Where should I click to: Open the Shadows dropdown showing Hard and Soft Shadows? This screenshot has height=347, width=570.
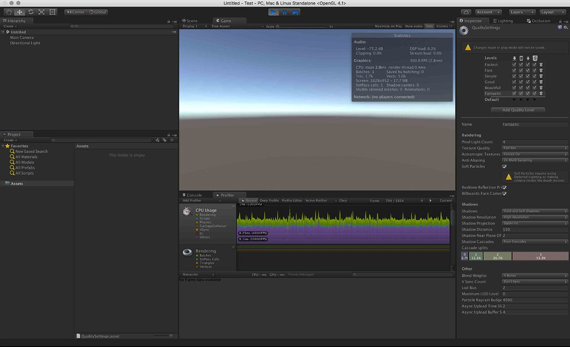tap(534, 211)
